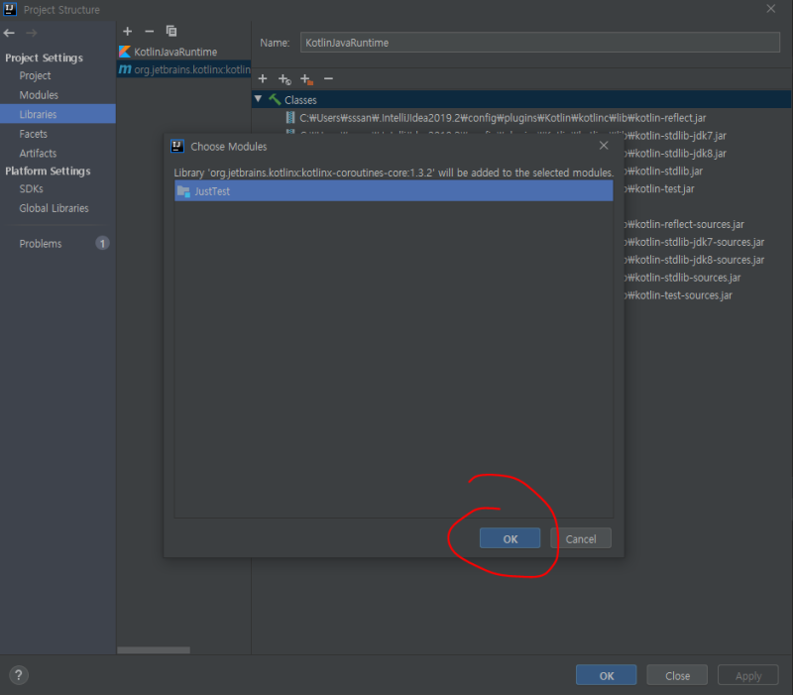Cancel the Choose Modules dialog

581,538
